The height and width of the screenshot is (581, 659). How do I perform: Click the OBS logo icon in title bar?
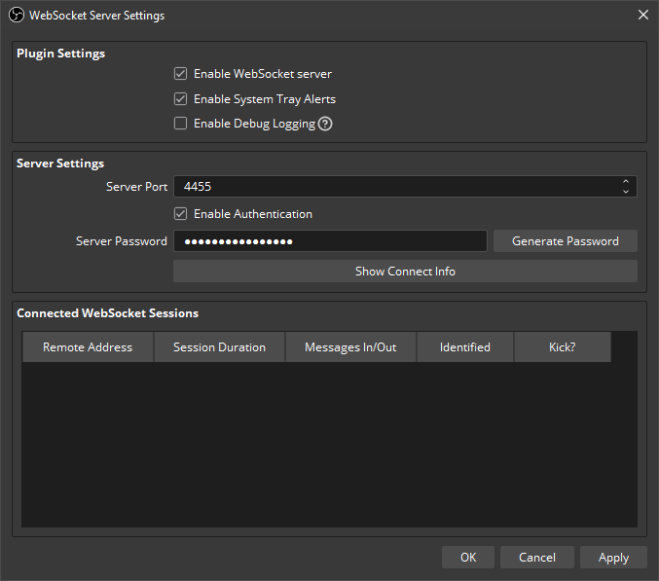(x=17, y=16)
